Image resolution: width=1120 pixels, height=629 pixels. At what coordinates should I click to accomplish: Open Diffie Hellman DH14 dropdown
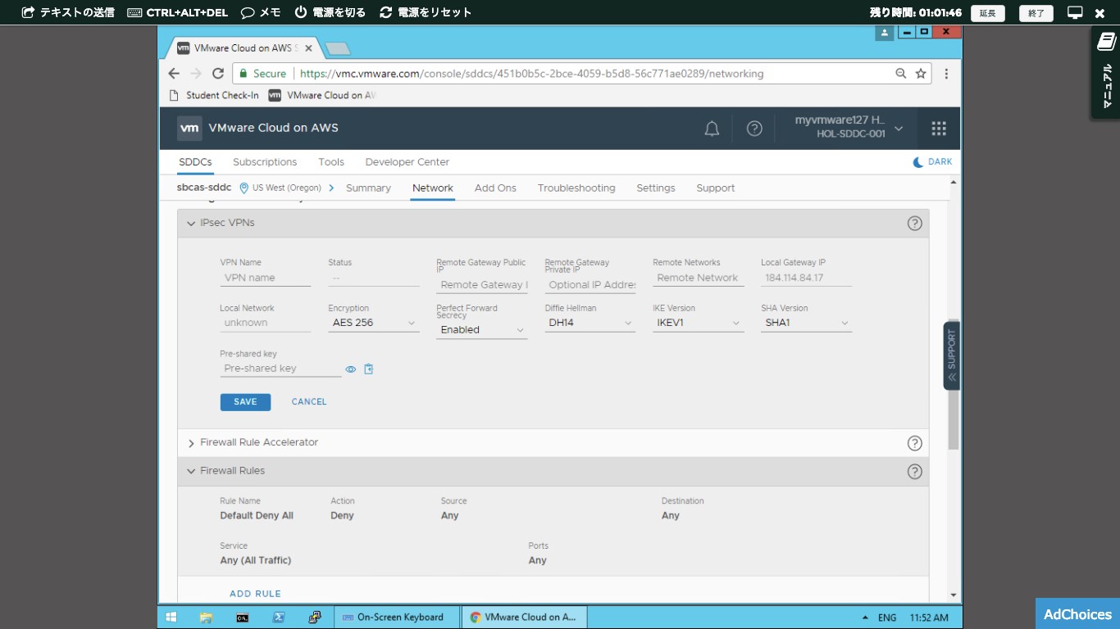(x=590, y=324)
